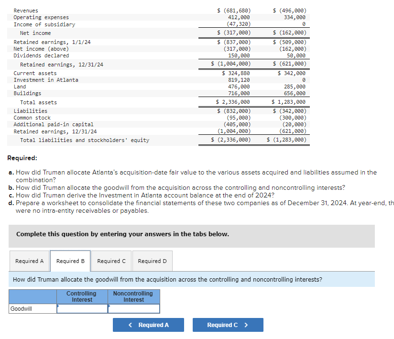
Task: Click the blue corner marker in Controlling Interest cell
Action: pyautogui.click(x=59, y=306)
